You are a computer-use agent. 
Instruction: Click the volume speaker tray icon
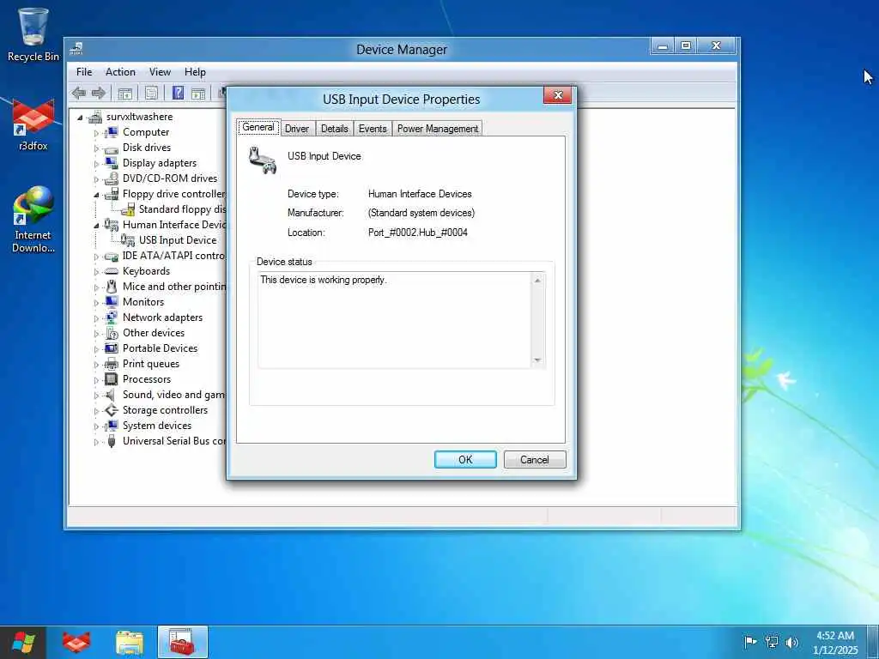click(792, 642)
